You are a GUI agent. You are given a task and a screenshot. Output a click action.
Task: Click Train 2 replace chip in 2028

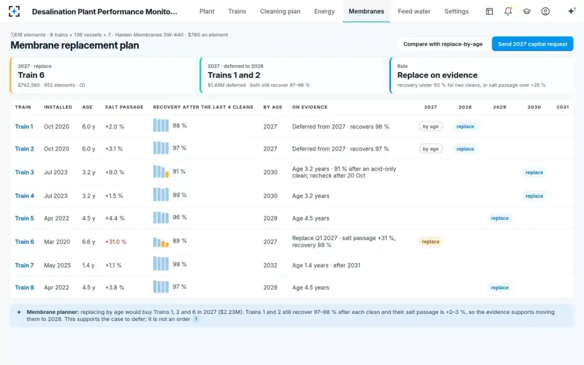[x=465, y=149]
